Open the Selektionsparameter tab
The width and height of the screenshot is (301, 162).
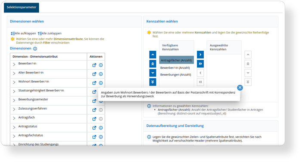pyautogui.click(x=21, y=7)
